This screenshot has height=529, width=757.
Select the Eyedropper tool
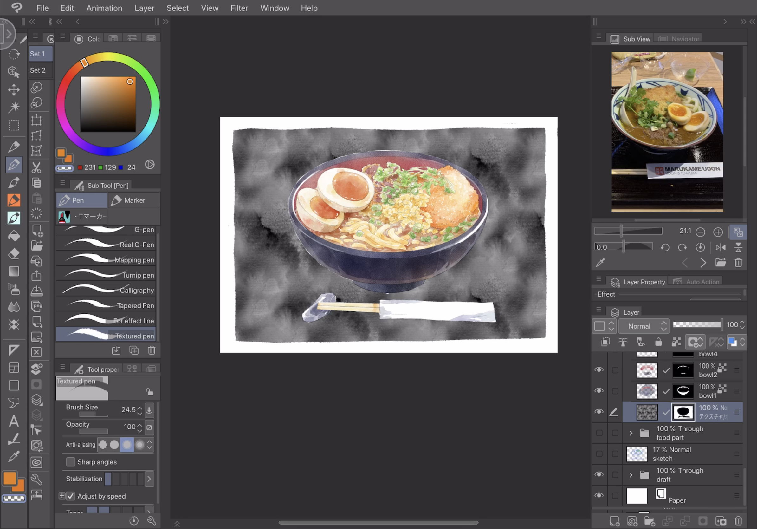(x=14, y=456)
